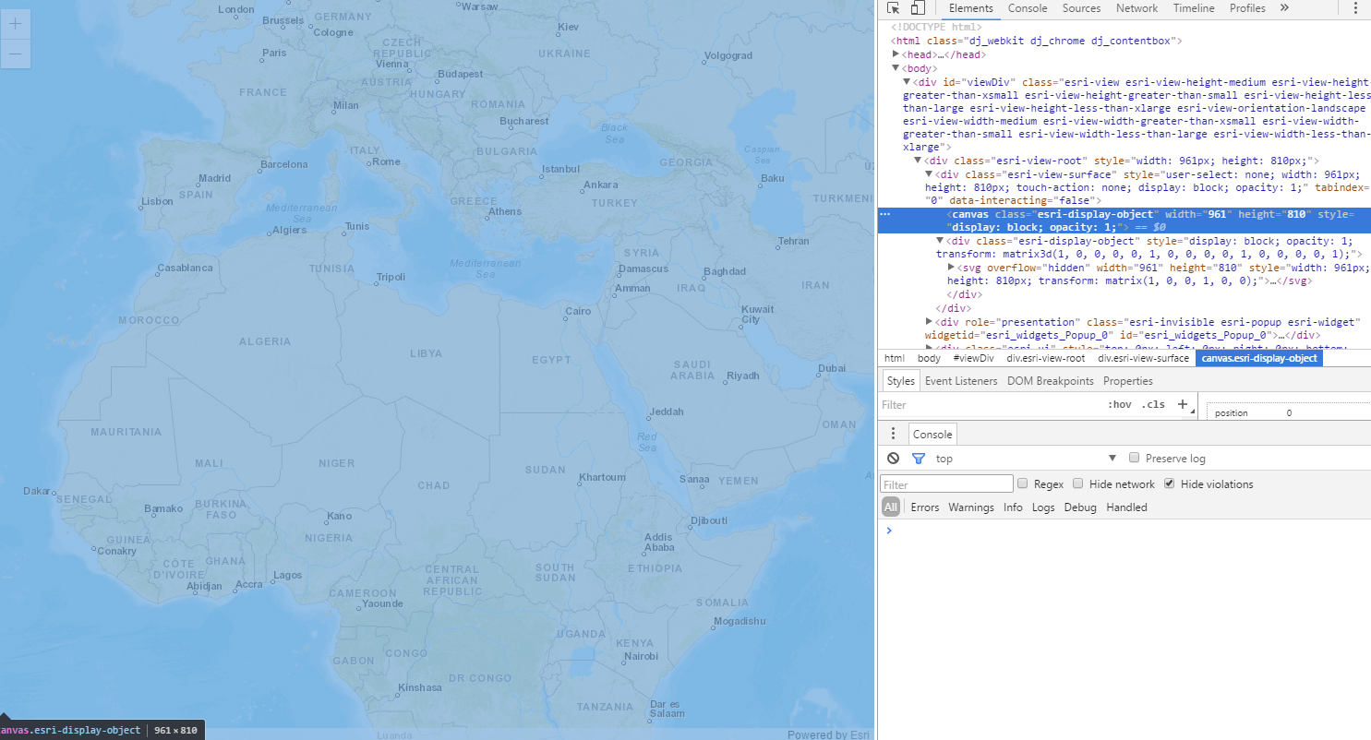Activate the inspect element picker icon
The height and width of the screenshot is (740, 1371).
coord(894,8)
